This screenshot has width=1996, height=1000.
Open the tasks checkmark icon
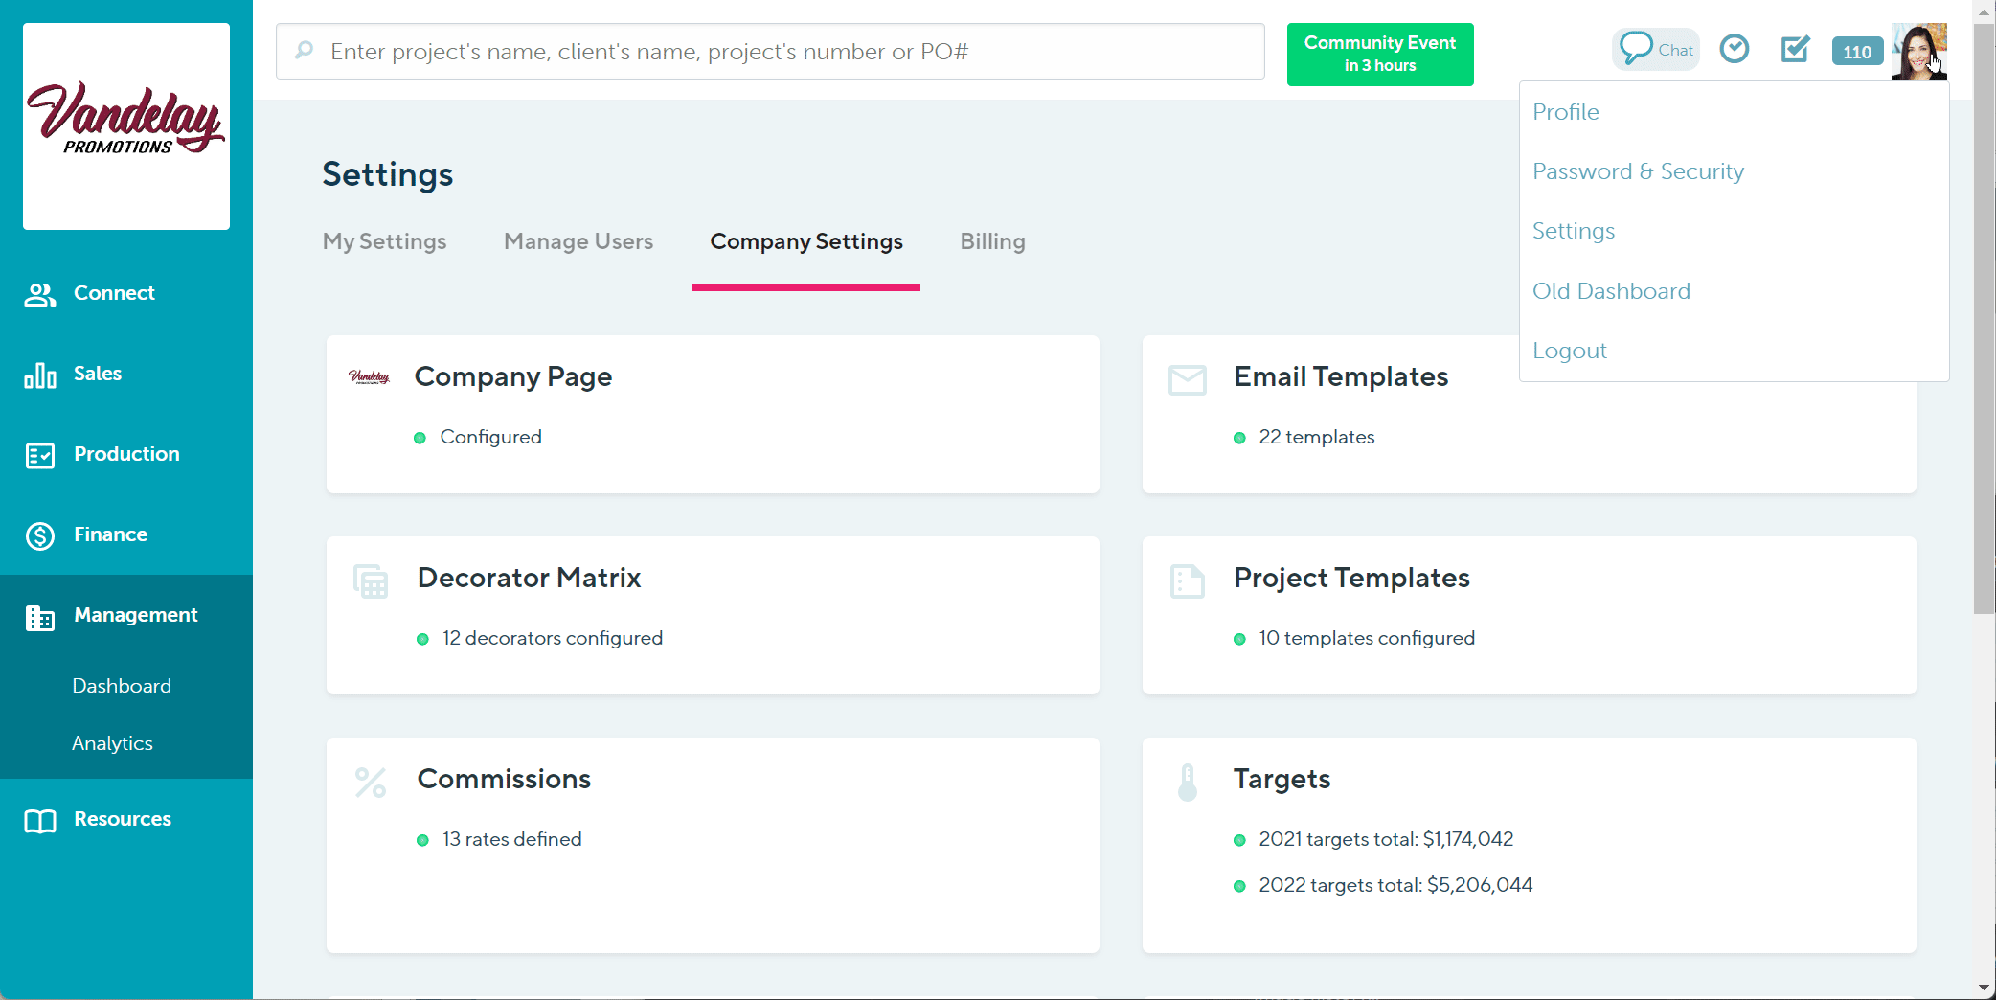pos(1796,50)
